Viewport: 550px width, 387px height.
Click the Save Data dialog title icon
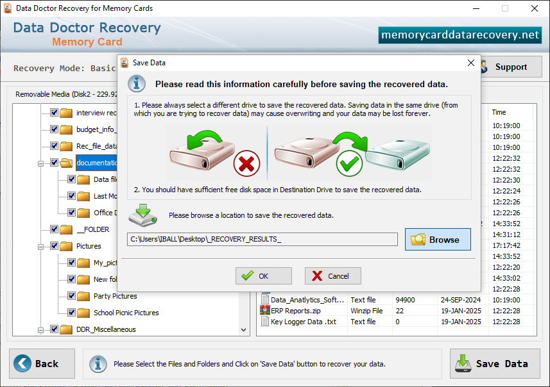(125, 63)
